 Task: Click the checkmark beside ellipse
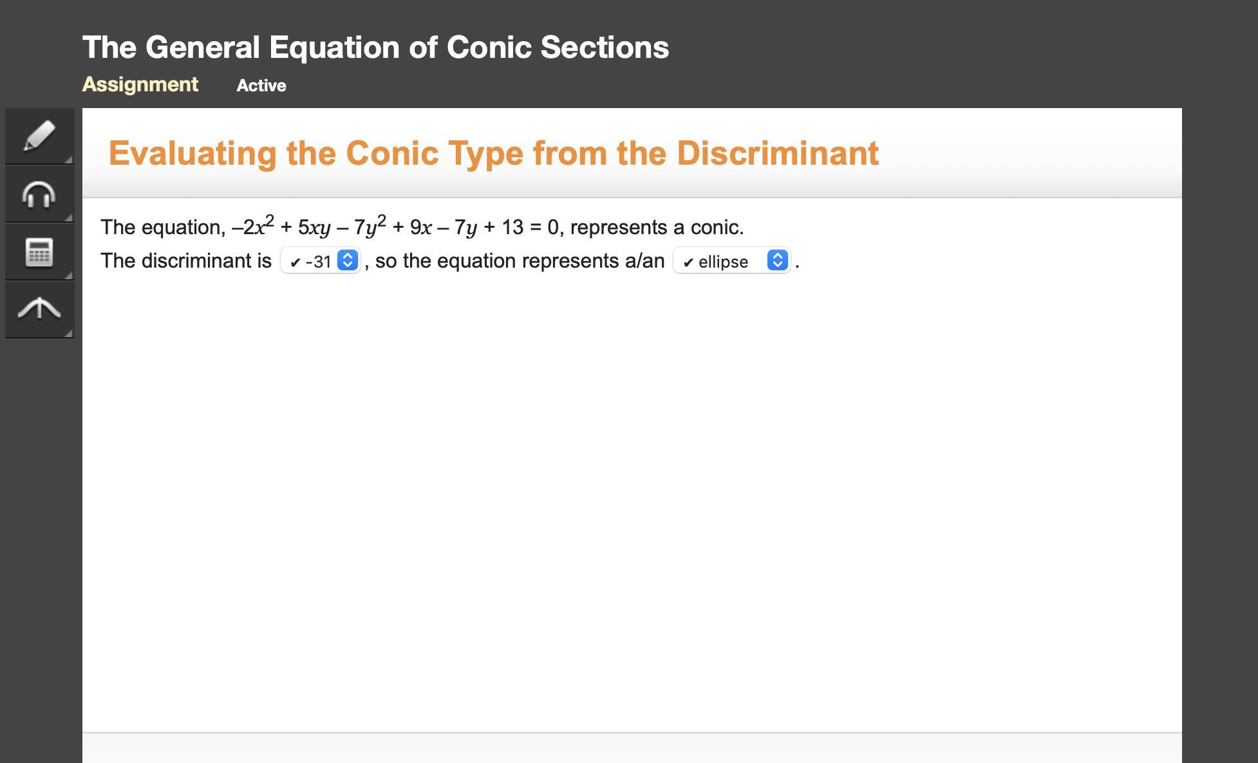[688, 262]
